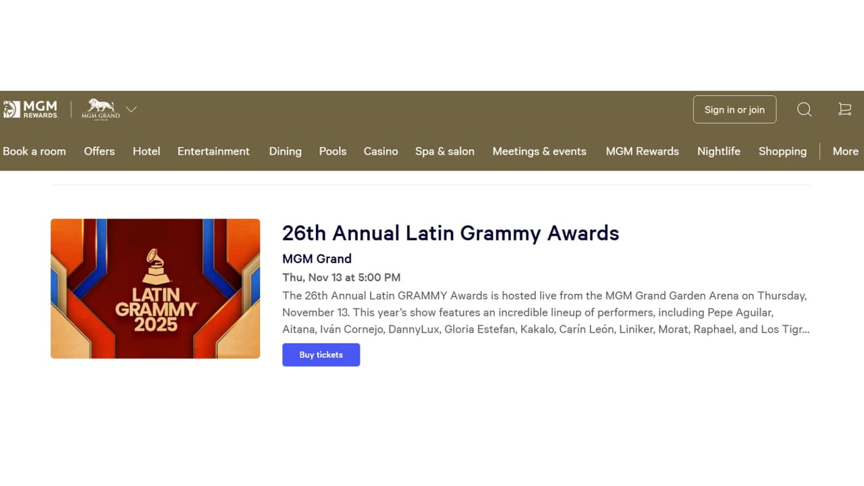Expand the More navigation menu
864x486 pixels.
click(x=845, y=151)
